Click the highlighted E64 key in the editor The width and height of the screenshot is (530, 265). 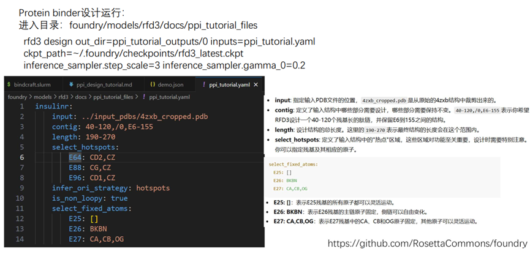(76, 157)
